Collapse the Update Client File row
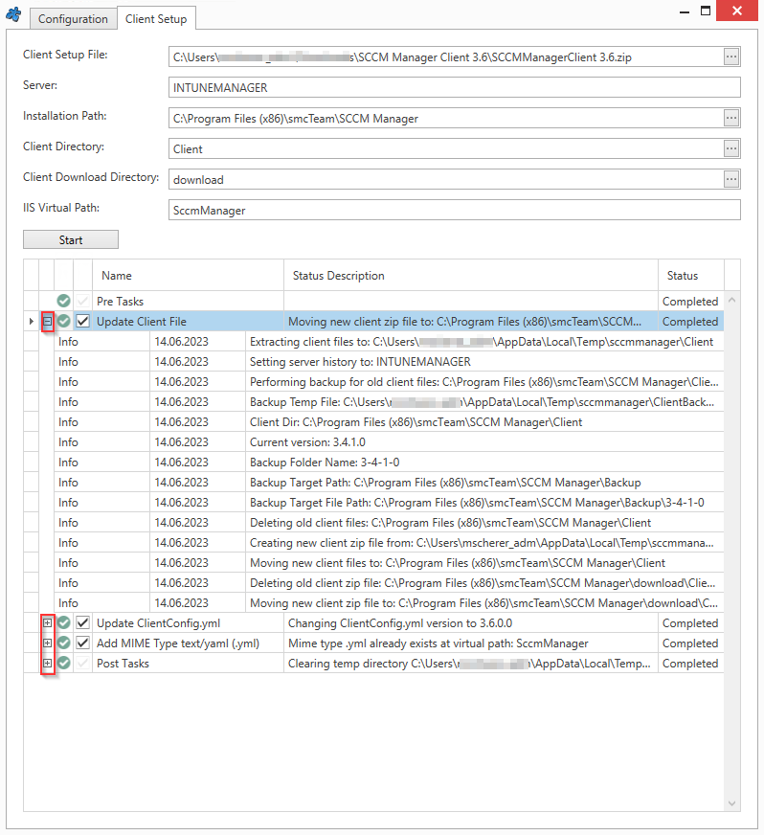The image size is (764, 835). coord(47,322)
